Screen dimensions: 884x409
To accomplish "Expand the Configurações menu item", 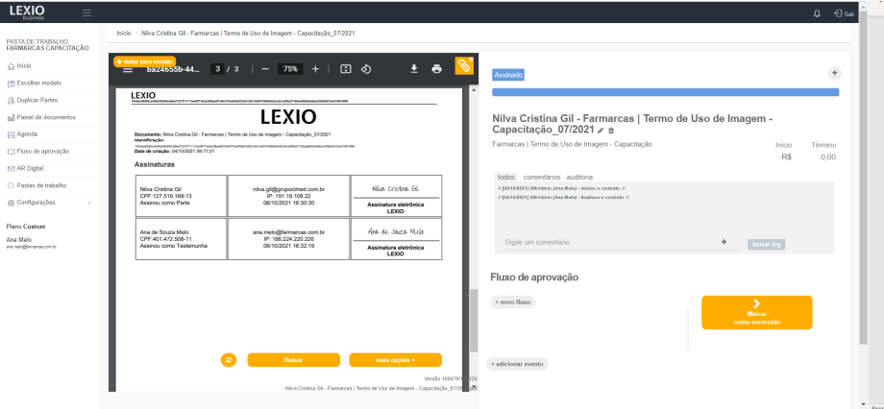I will point(48,203).
